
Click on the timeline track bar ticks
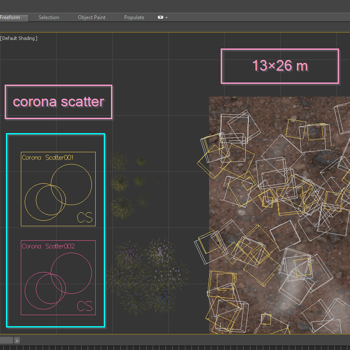pos(170,347)
